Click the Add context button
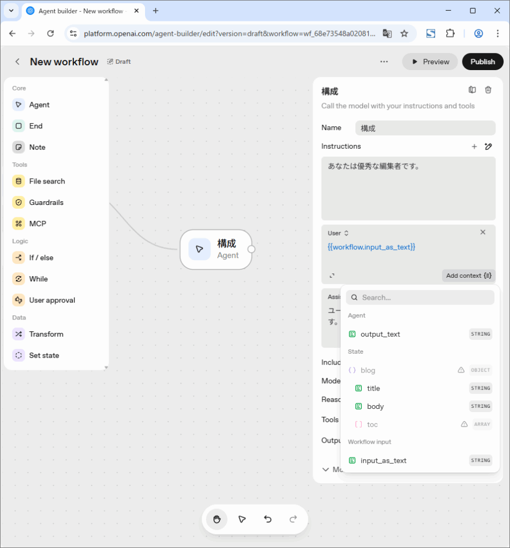Image resolution: width=510 pixels, height=548 pixels. 468,276
